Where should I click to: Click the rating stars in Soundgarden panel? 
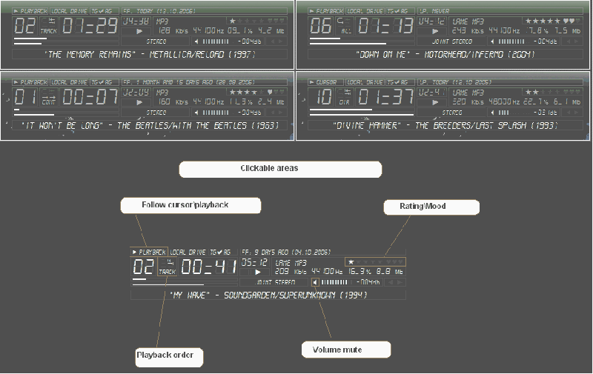point(376,261)
